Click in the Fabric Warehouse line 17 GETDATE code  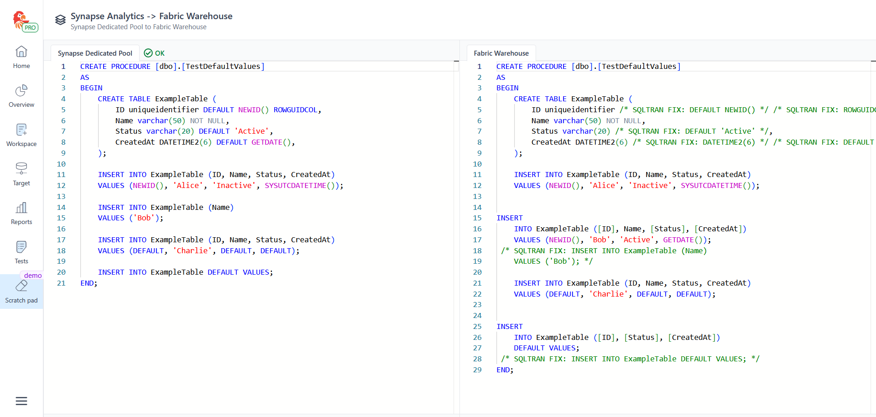click(x=678, y=240)
